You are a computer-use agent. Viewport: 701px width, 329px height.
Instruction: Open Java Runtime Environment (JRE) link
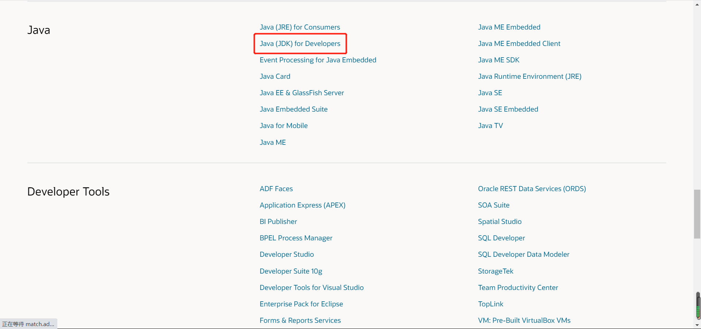pos(530,77)
